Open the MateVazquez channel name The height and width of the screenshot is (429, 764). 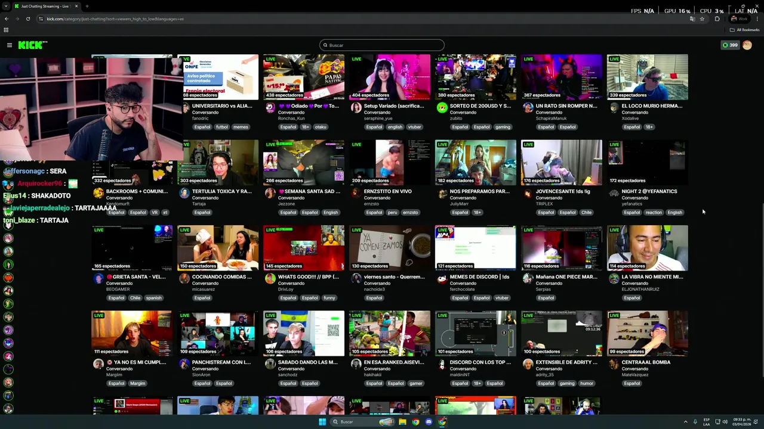pyautogui.click(x=634, y=374)
